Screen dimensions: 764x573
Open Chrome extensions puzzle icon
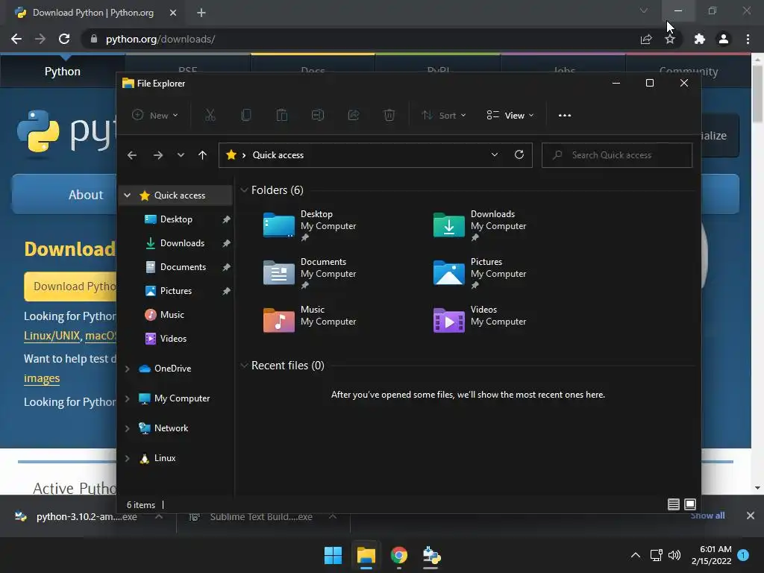[x=699, y=39]
